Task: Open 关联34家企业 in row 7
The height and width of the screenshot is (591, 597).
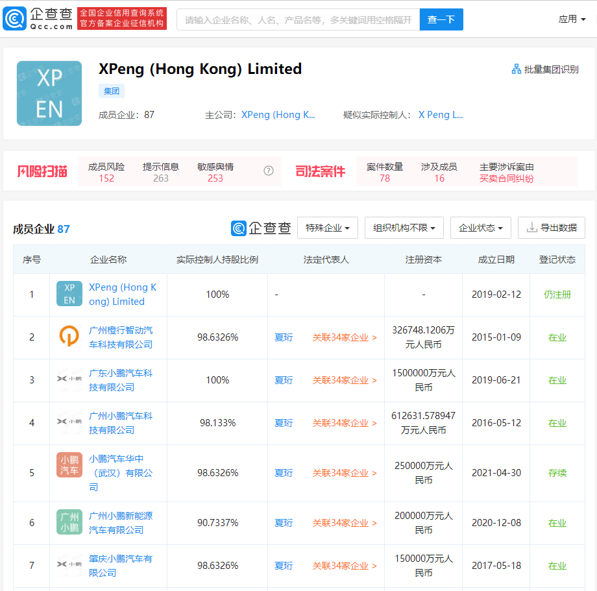Action: coord(345,566)
